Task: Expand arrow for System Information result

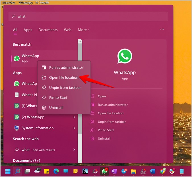Action: 74,128
